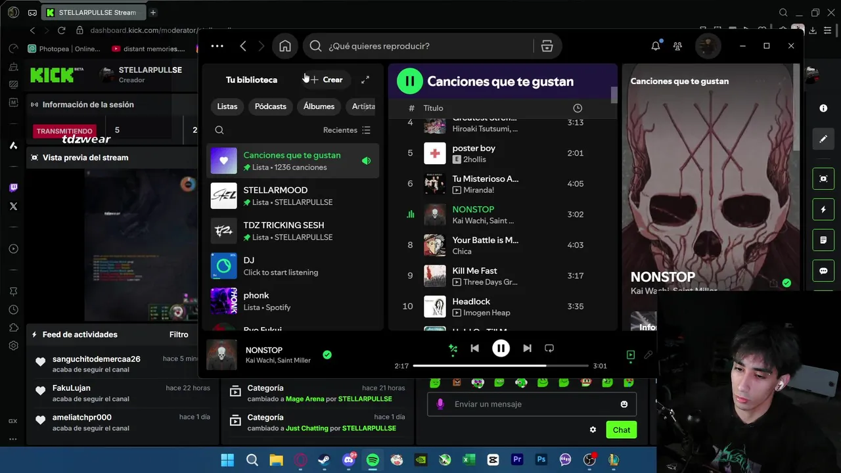841x473 pixels.
Task: Reload the browser page
Action: (x=61, y=30)
